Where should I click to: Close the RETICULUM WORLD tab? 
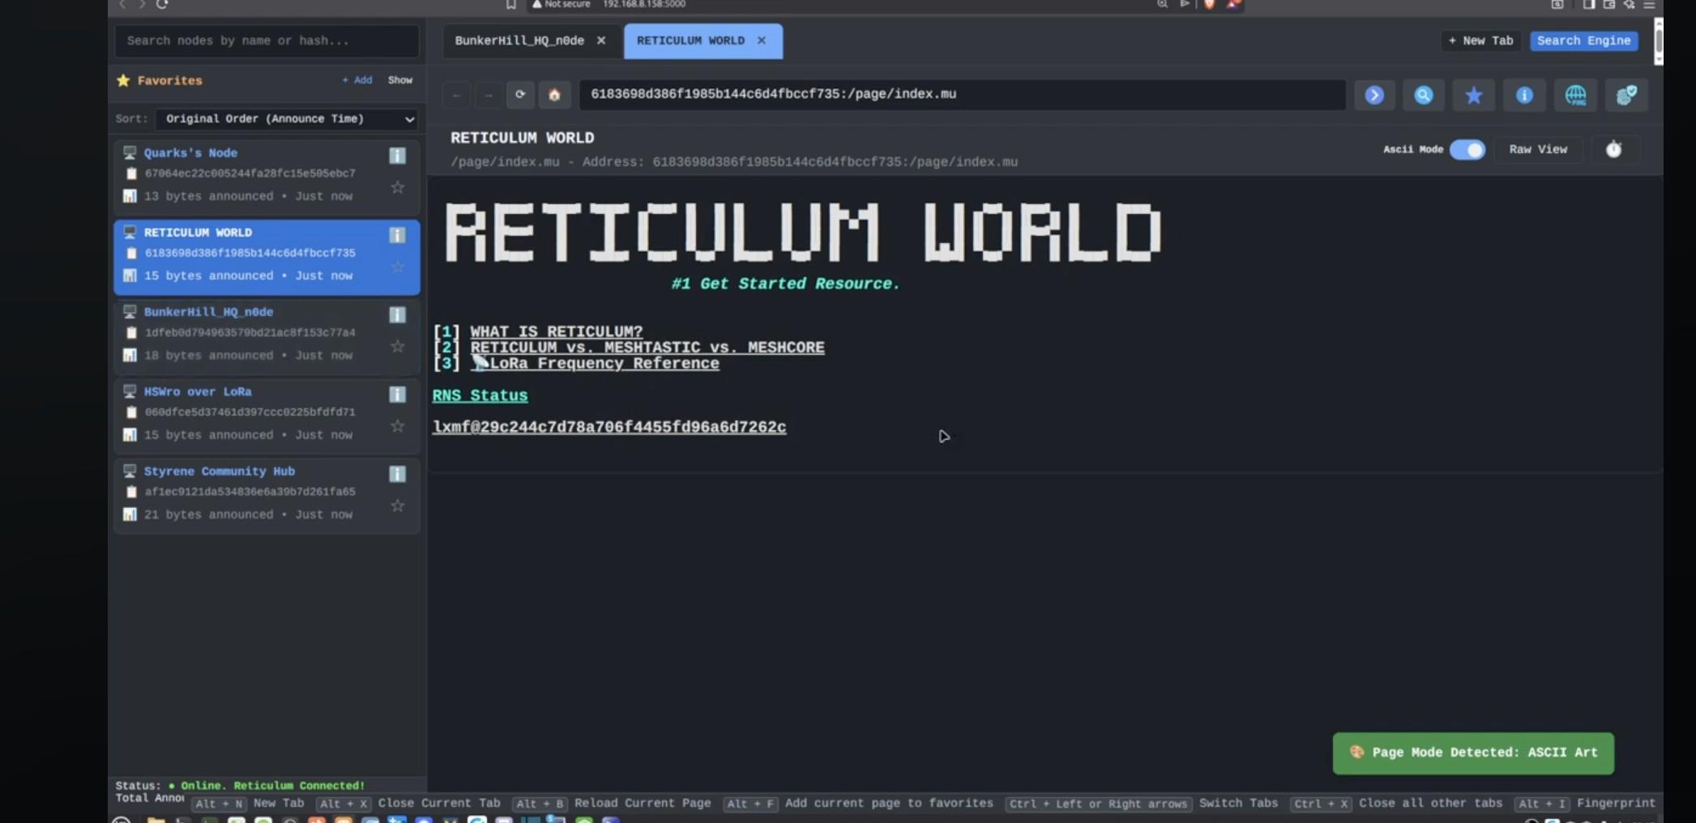(x=761, y=41)
